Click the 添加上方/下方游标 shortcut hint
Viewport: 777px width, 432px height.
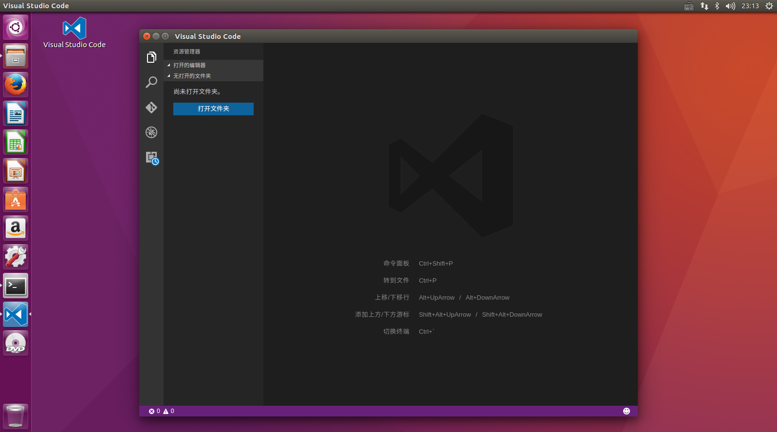pos(382,314)
